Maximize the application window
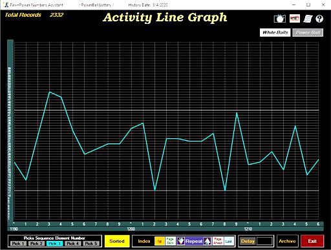This screenshot has height=250, width=331. [308, 5]
